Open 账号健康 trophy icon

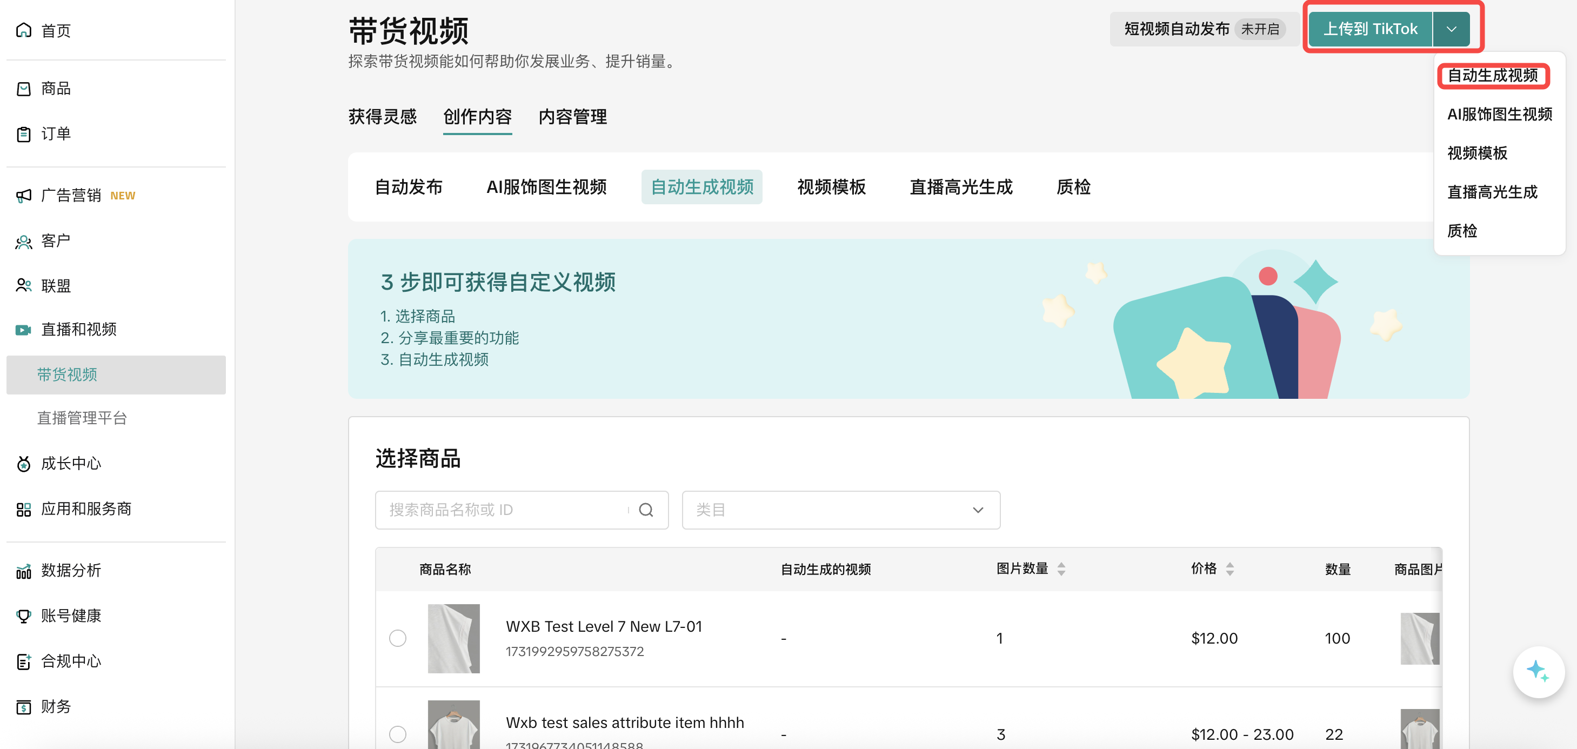pos(23,616)
